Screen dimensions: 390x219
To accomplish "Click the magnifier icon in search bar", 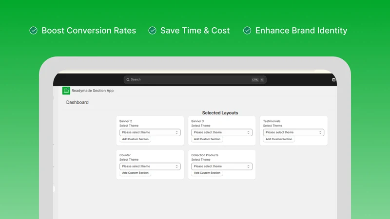I will coord(128,80).
